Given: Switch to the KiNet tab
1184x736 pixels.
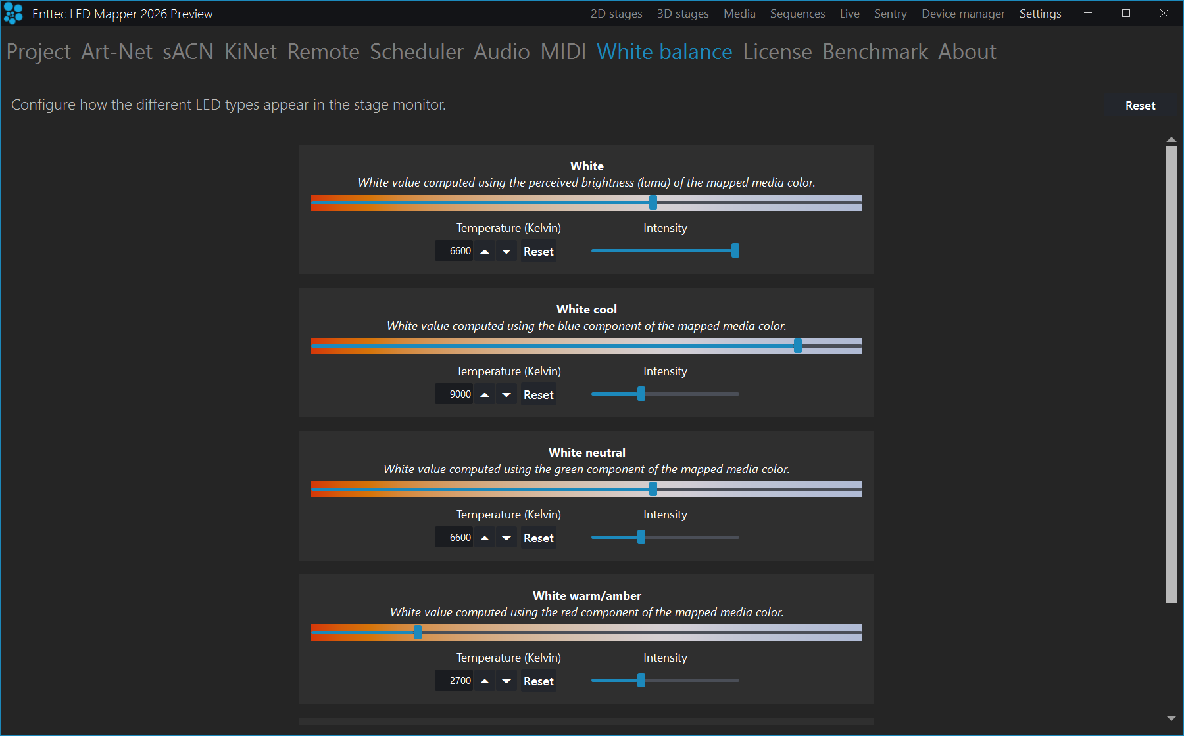Looking at the screenshot, I should (251, 52).
